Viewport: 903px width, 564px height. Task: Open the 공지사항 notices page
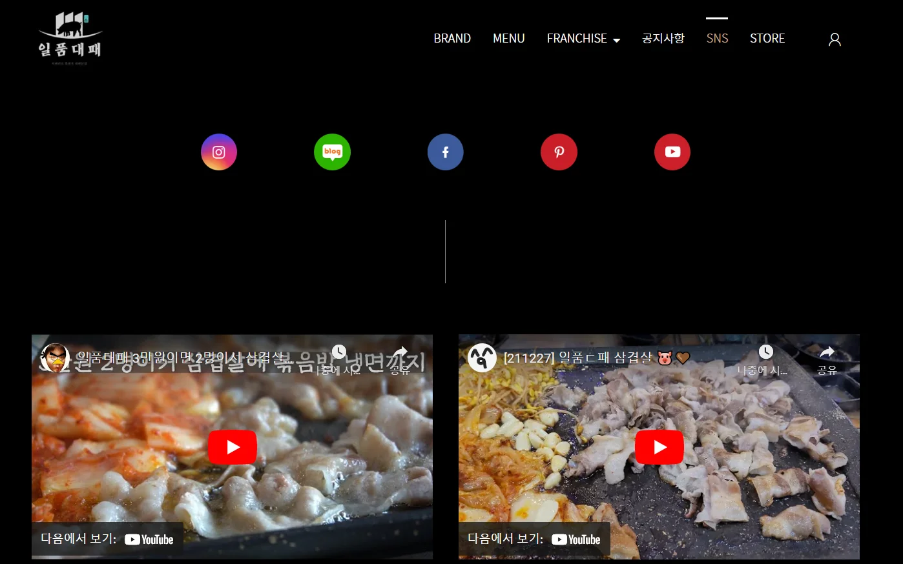[x=663, y=39]
